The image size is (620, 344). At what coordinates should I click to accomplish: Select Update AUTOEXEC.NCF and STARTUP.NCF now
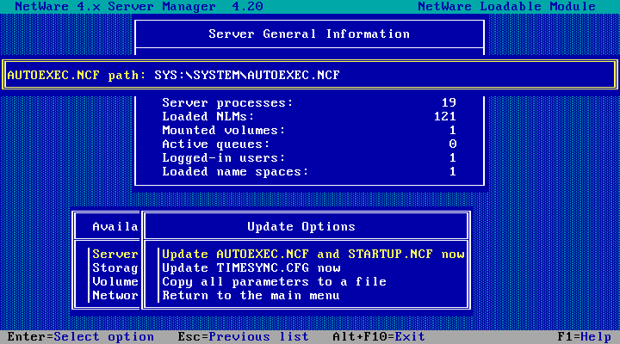(313, 254)
